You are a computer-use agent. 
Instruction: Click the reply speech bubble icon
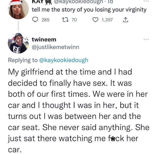[x=36, y=20]
